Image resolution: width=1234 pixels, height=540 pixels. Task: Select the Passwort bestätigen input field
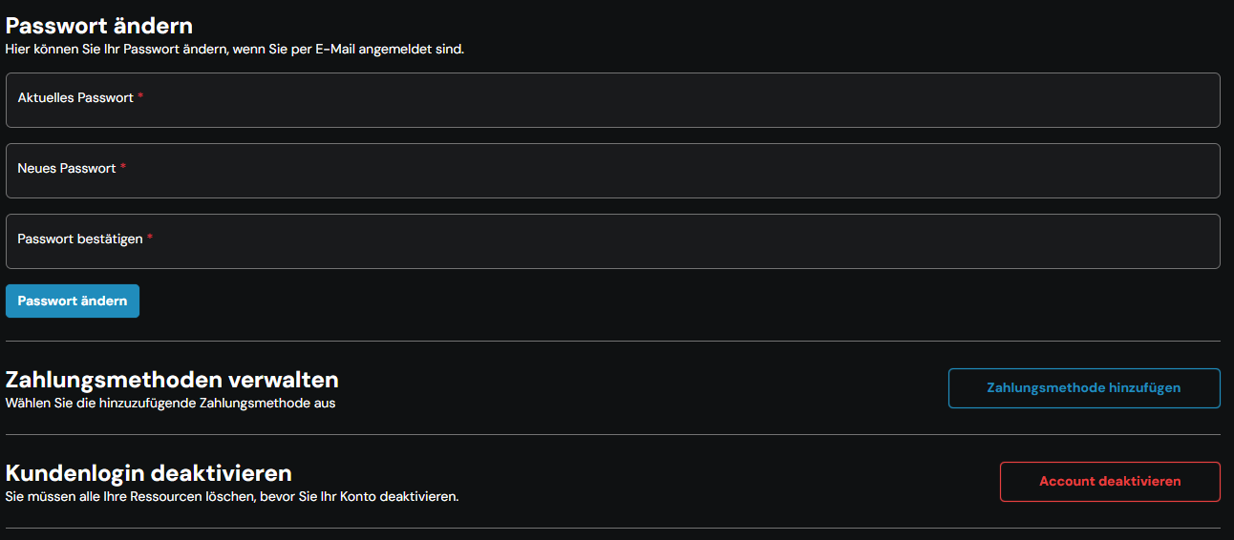[611, 251]
